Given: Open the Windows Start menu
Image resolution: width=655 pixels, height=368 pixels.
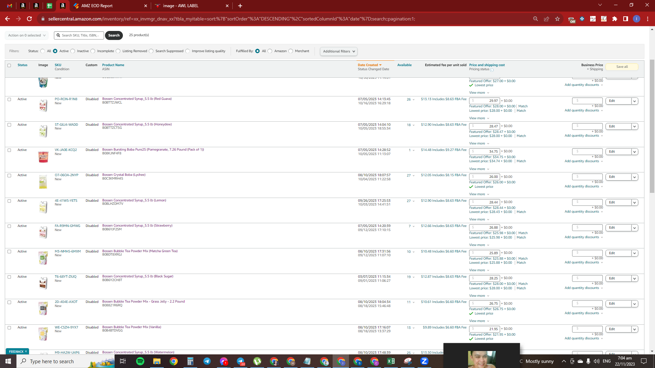Looking at the screenshot, I should pos(8,361).
